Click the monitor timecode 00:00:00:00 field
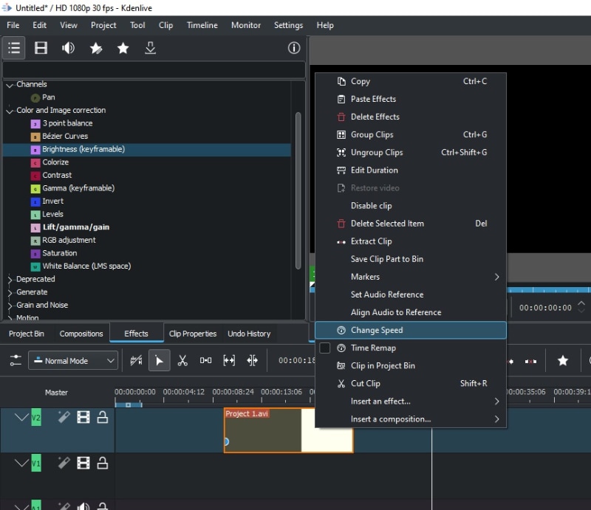This screenshot has height=510, width=591. click(x=545, y=308)
